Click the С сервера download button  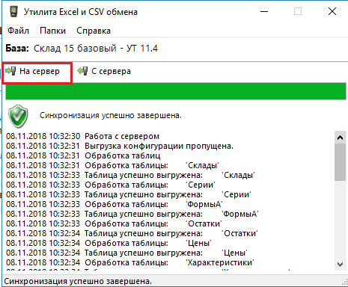pos(104,71)
